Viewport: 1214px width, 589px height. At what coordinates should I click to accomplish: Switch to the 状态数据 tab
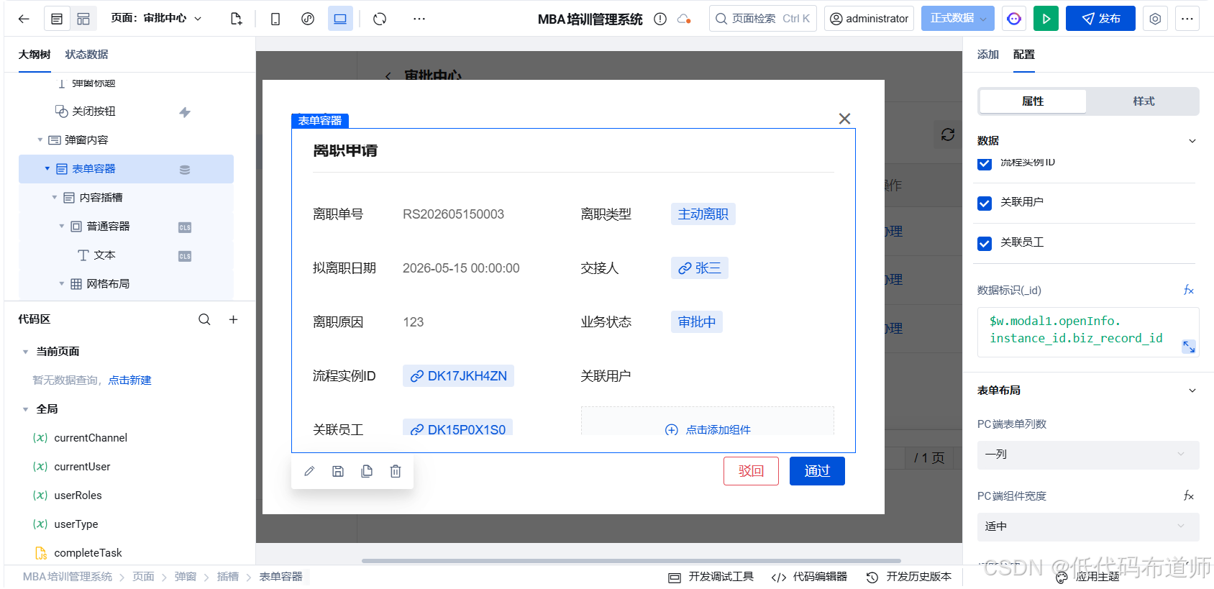coord(86,55)
